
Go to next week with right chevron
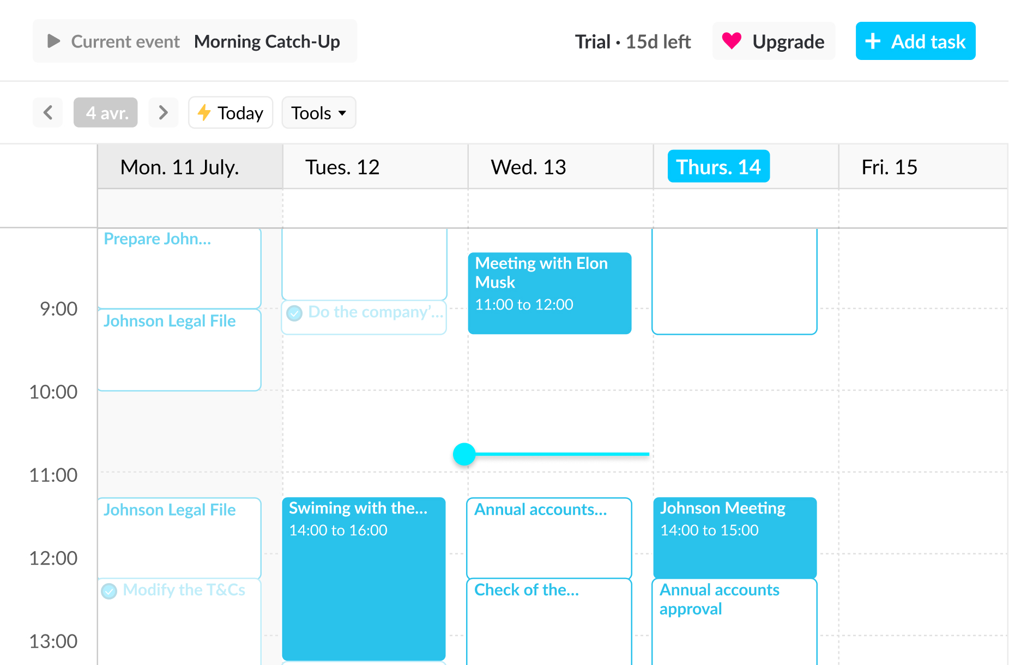click(163, 113)
